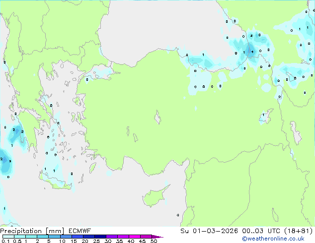This screenshot has width=315, height=243.
Task: Click the legend tick label '0.1'
Action: point(5,241)
